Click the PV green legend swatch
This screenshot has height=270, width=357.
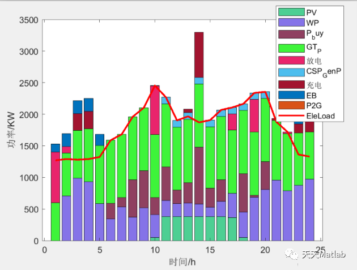coord(291,12)
